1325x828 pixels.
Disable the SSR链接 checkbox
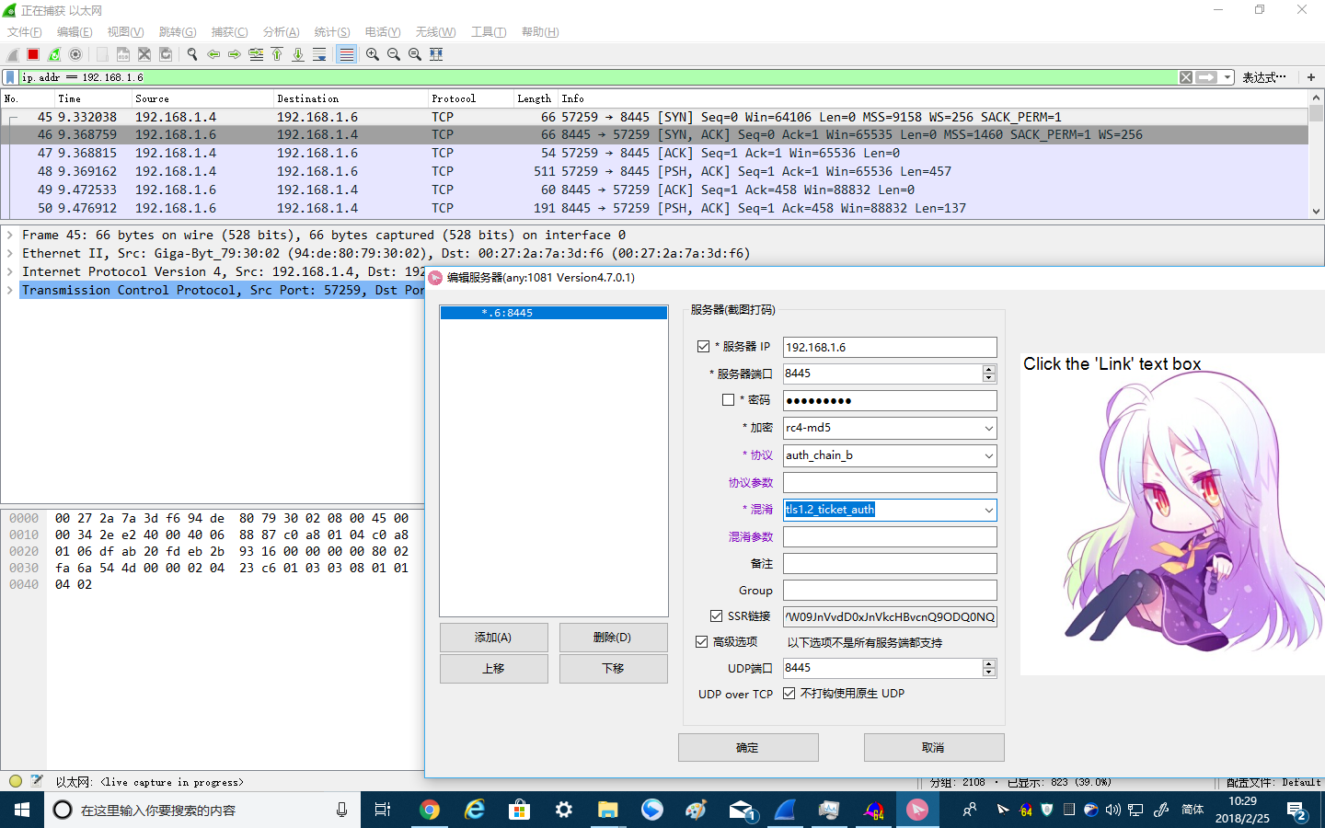click(x=715, y=615)
